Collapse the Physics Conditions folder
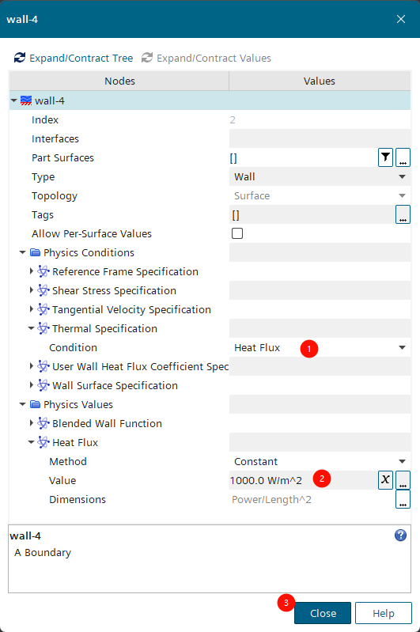420x632 pixels. click(x=23, y=252)
